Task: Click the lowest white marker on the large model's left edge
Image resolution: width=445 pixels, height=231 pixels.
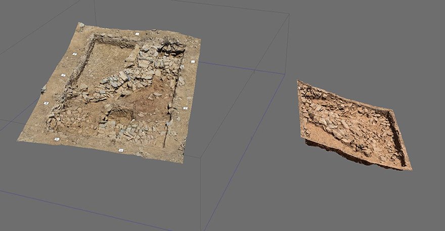Action: click(x=46, y=103)
